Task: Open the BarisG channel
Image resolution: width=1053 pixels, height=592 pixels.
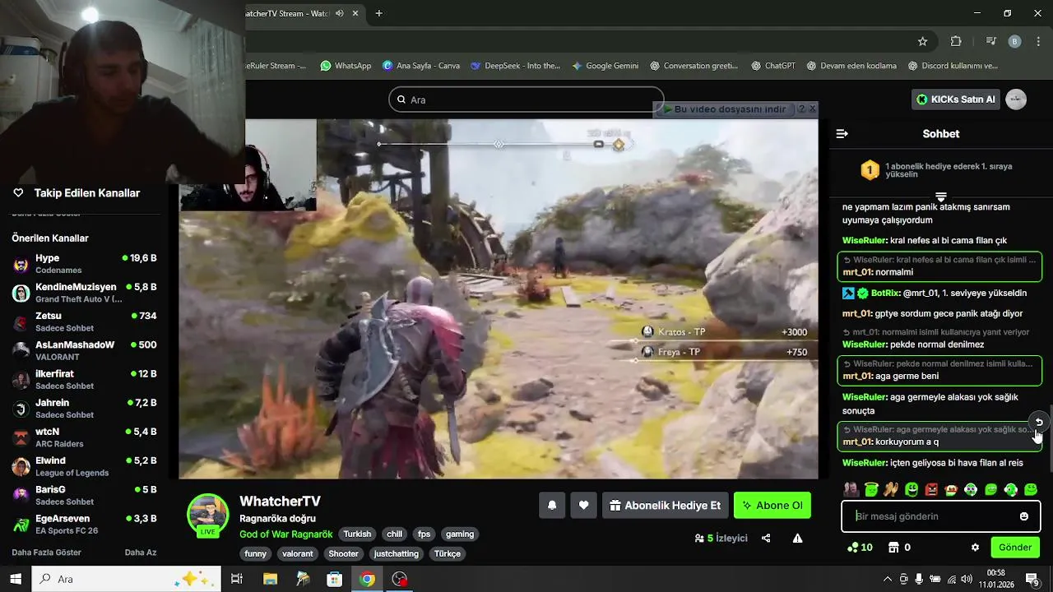Action: coord(84,495)
